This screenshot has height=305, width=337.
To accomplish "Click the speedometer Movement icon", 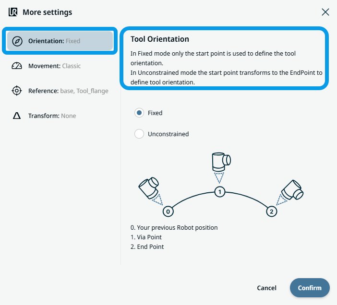I will tap(17, 66).
